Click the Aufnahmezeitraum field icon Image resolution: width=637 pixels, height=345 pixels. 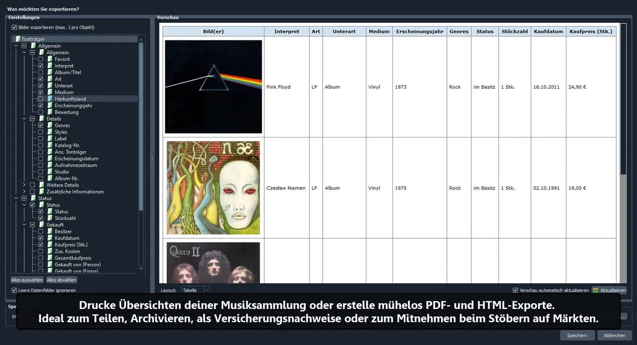point(49,165)
